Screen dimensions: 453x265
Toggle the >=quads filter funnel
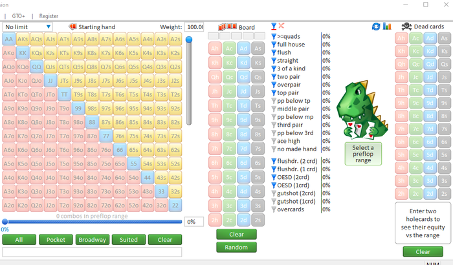click(274, 36)
